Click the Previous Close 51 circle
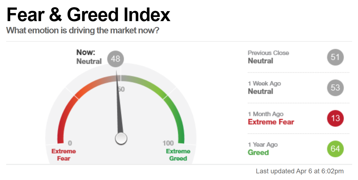The image size is (358, 180). coord(335,57)
